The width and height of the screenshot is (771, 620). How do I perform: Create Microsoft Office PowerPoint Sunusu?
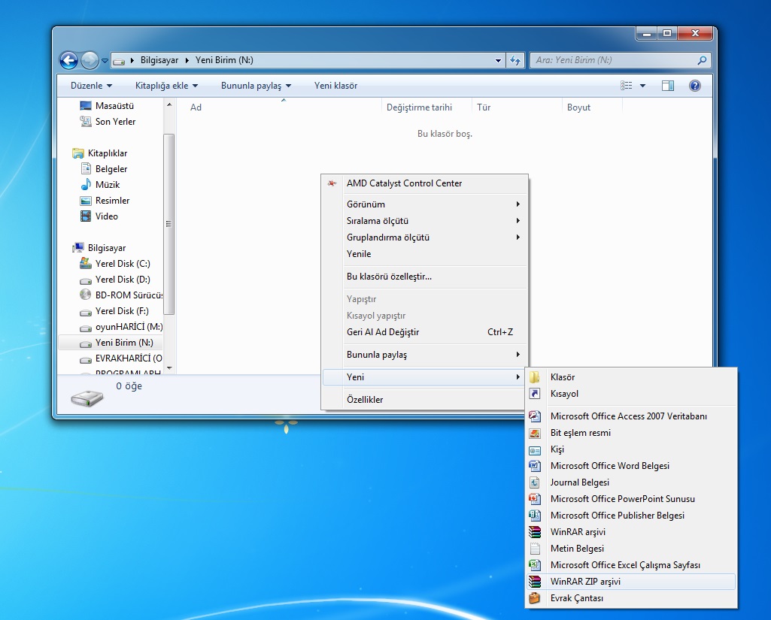631,499
